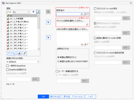Click the analysis variables list box
The image size is (134, 100).
73,39
